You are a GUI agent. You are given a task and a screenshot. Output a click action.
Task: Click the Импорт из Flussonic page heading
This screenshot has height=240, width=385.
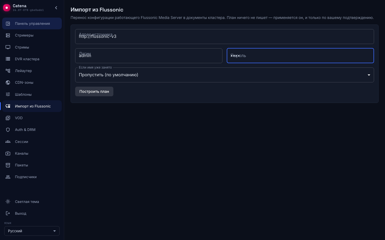97,10
